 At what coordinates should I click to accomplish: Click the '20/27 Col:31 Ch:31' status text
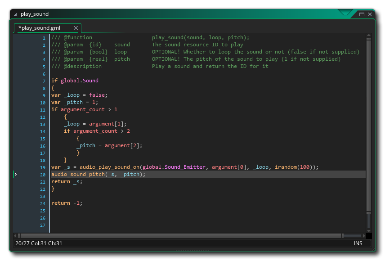tap(39, 243)
